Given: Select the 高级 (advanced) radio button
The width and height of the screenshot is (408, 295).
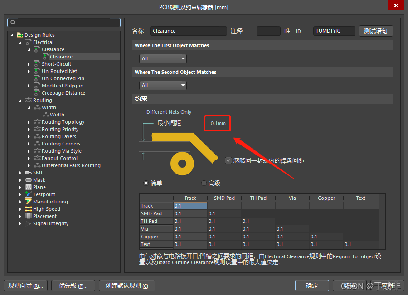Looking at the screenshot, I should tap(204, 183).
